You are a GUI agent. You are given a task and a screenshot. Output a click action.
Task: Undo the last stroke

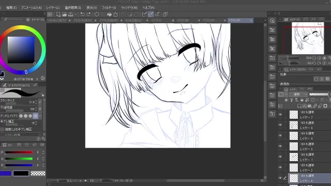point(82,14)
